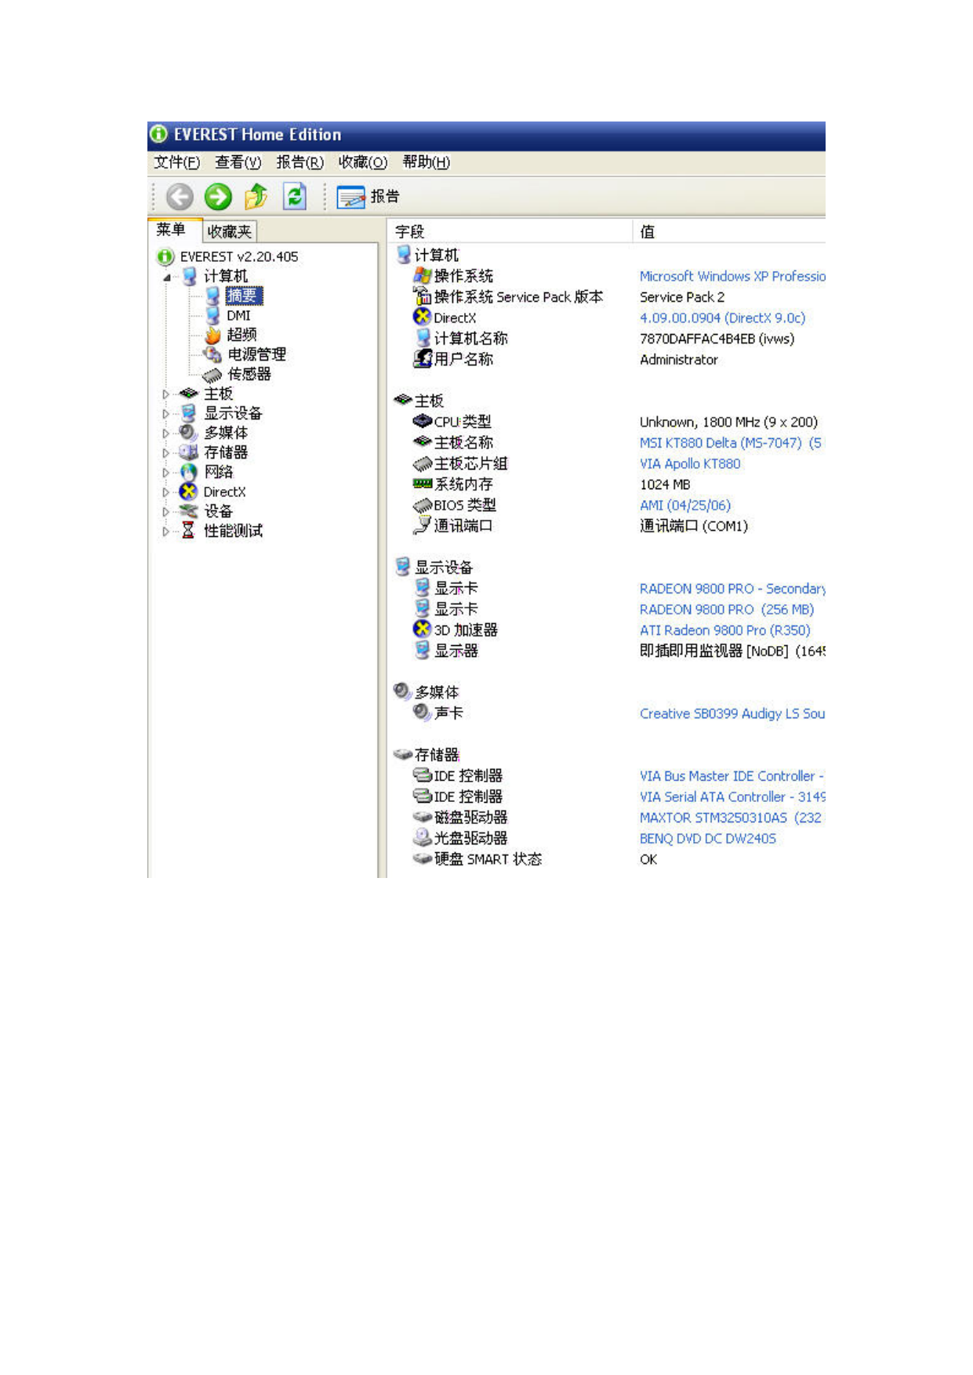Open the RADEON 9800 PRO - Secondary link
973x1375 pixels.
(732, 589)
